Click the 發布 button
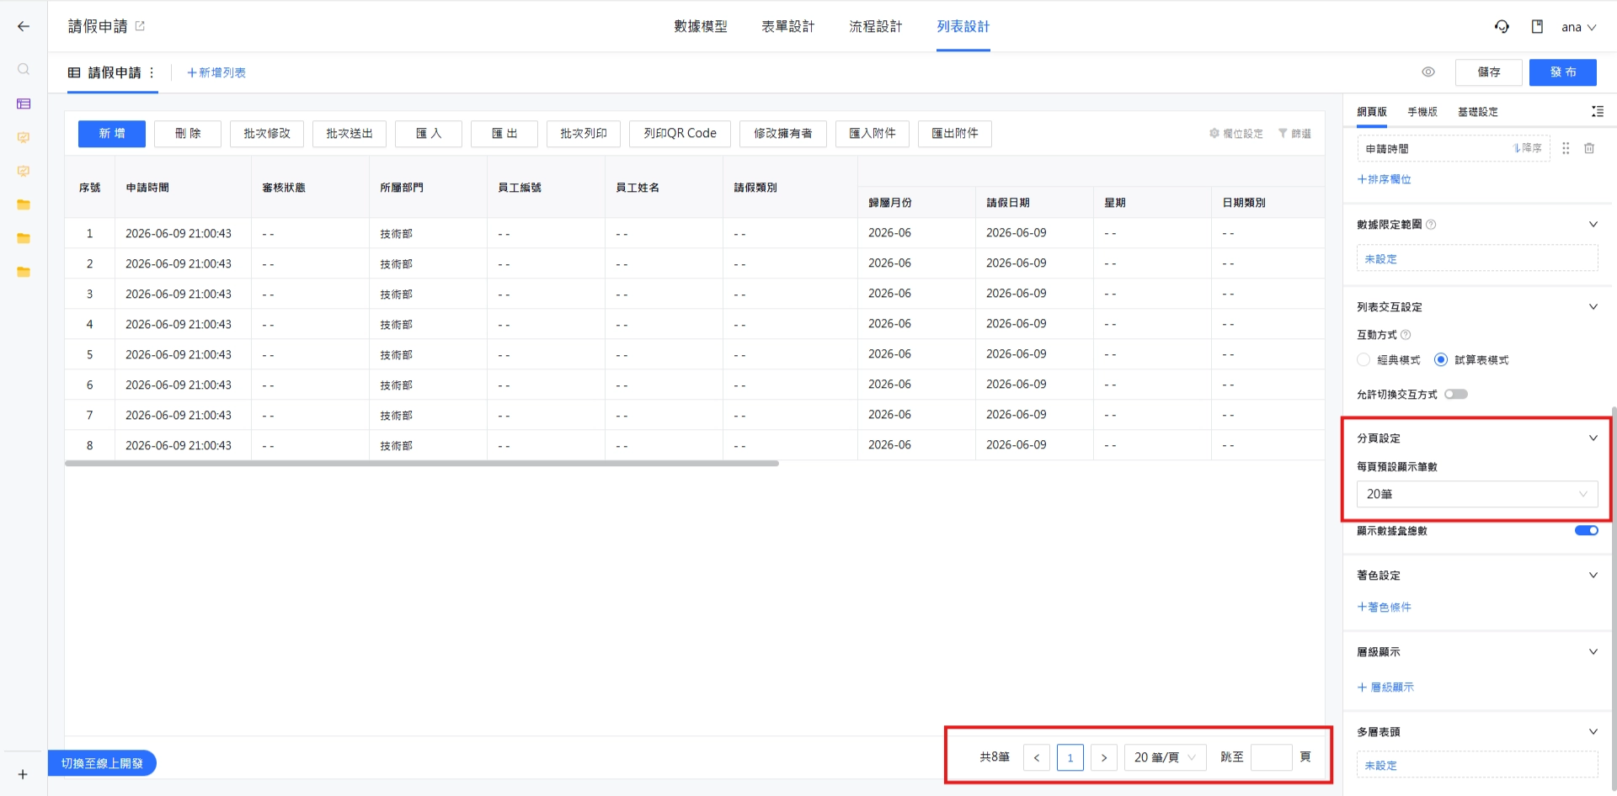The image size is (1617, 796). (x=1563, y=72)
